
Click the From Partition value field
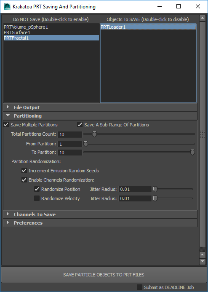(70, 144)
